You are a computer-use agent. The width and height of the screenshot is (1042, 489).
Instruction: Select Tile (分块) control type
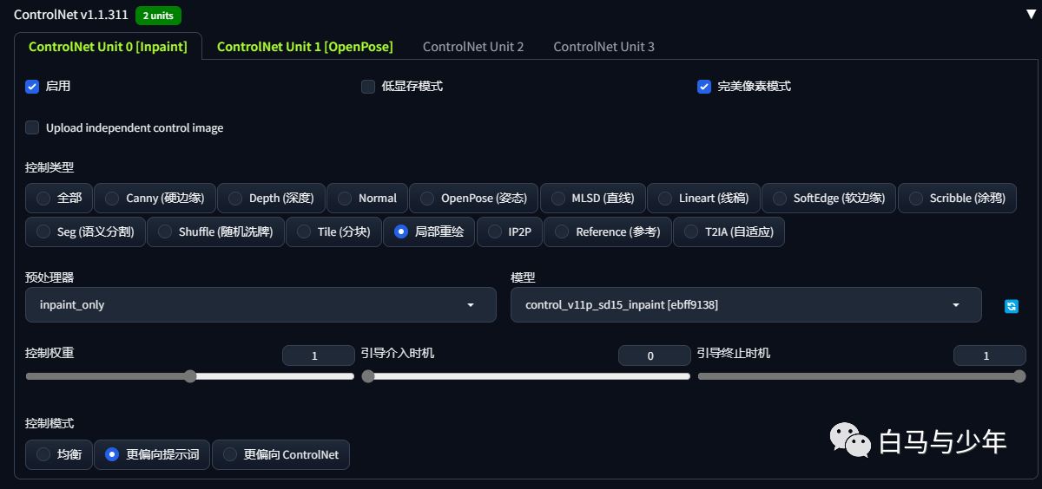333,231
